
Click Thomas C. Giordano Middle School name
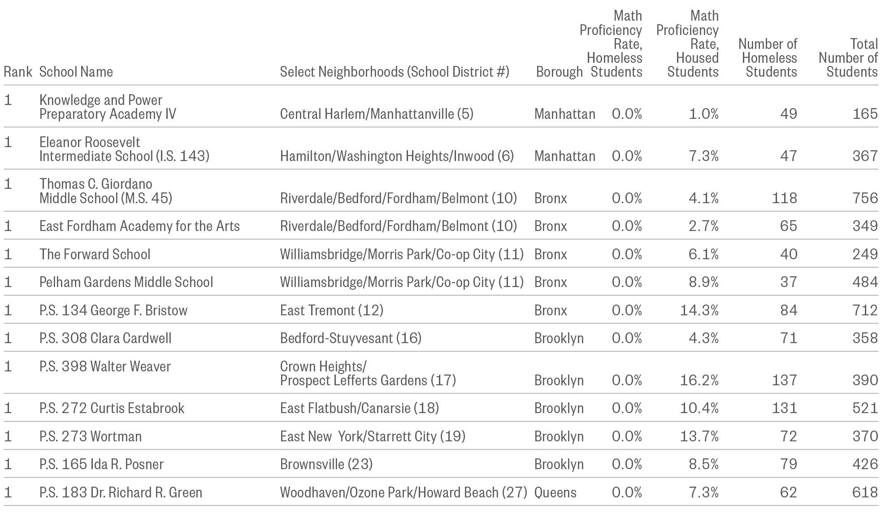pos(105,191)
